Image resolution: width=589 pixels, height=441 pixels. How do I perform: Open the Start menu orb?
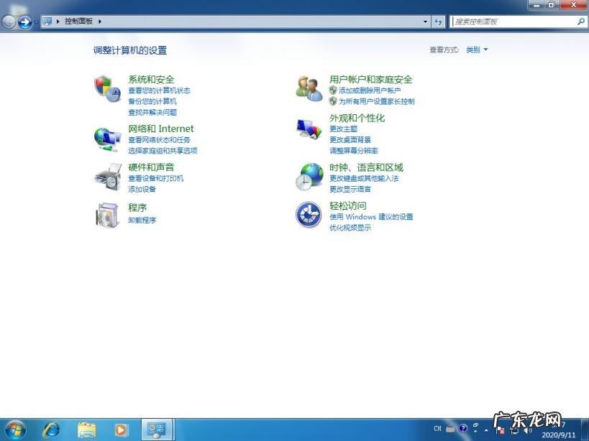[x=14, y=429]
